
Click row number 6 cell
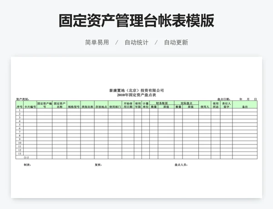(x=20, y=128)
